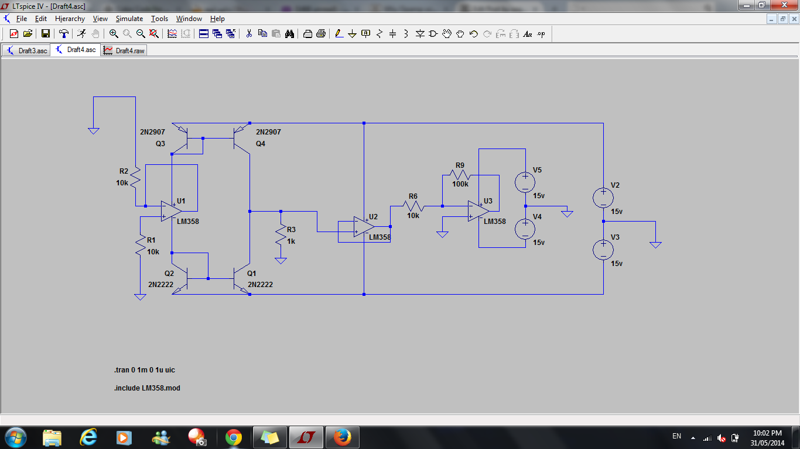Select the Label Net tool

click(x=366, y=34)
